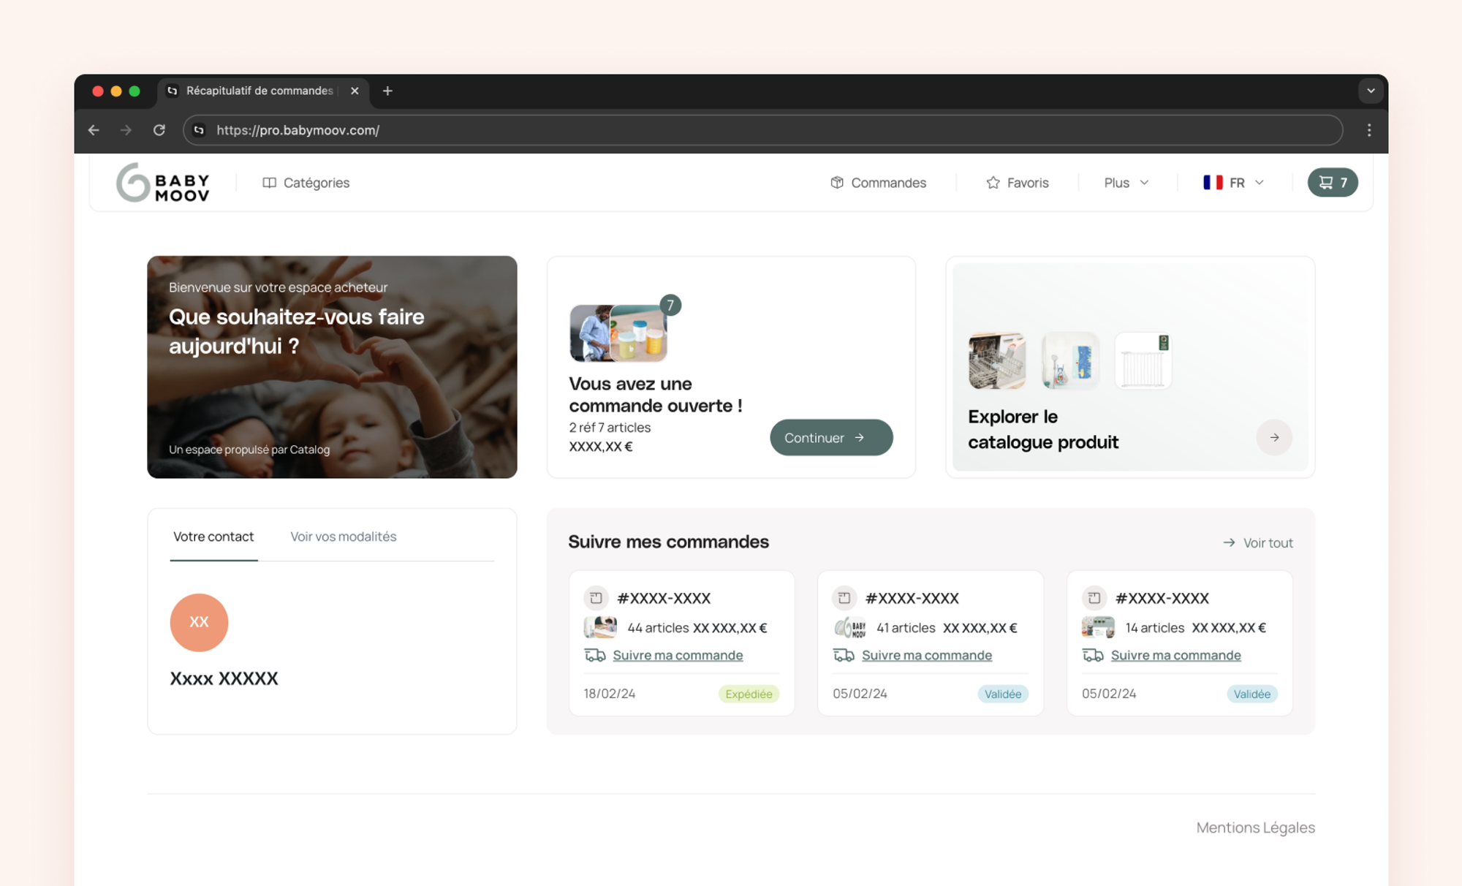Open a new browser tab
Image resolution: width=1462 pixels, height=886 pixels.
click(387, 91)
